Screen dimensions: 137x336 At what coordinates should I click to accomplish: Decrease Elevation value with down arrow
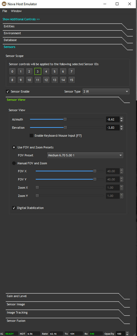[x=121, y=129]
